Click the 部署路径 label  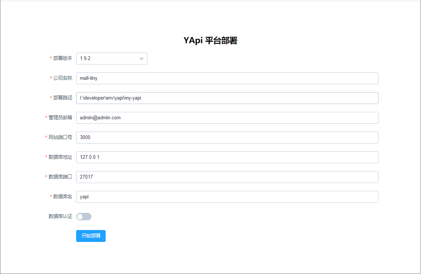63,98
